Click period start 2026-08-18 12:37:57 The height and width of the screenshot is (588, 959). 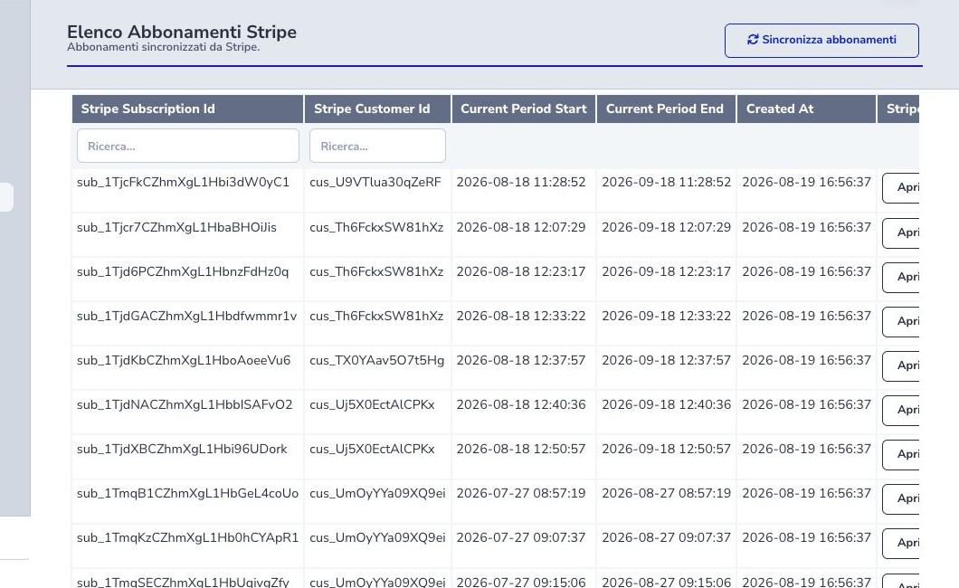[x=521, y=361]
